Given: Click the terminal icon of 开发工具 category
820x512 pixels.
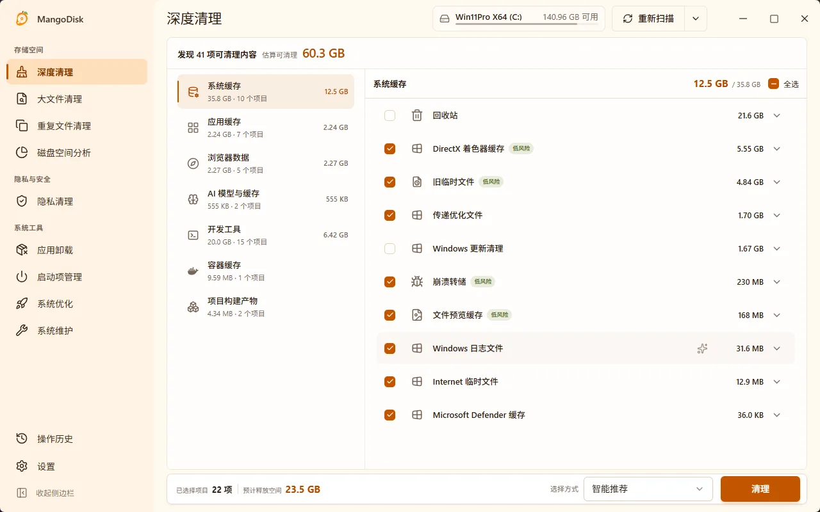Looking at the screenshot, I should point(193,236).
